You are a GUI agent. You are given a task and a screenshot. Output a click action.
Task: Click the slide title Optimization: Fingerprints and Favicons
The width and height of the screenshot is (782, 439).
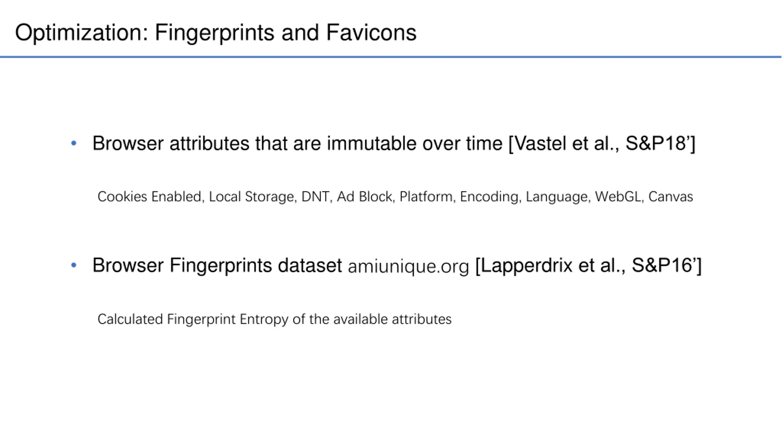pos(216,33)
